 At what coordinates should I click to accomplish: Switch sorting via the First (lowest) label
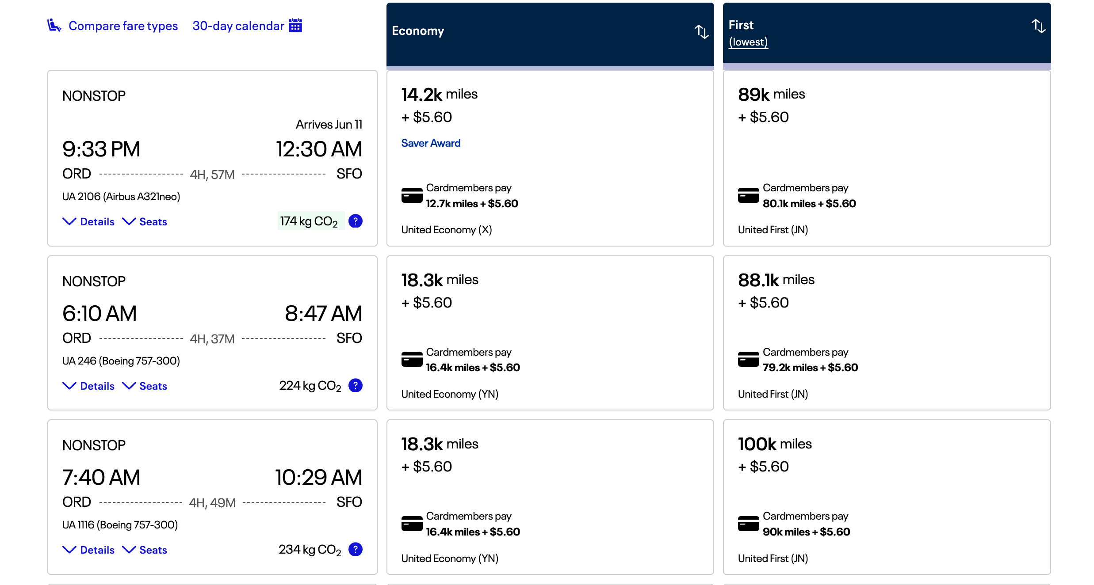[x=748, y=42]
